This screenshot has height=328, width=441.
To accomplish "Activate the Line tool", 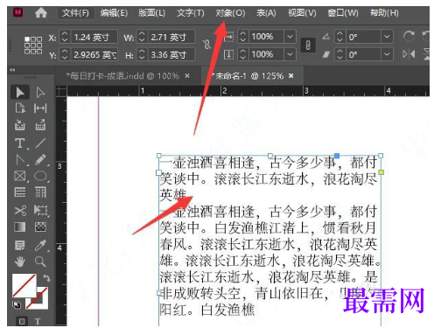I will (40, 143).
